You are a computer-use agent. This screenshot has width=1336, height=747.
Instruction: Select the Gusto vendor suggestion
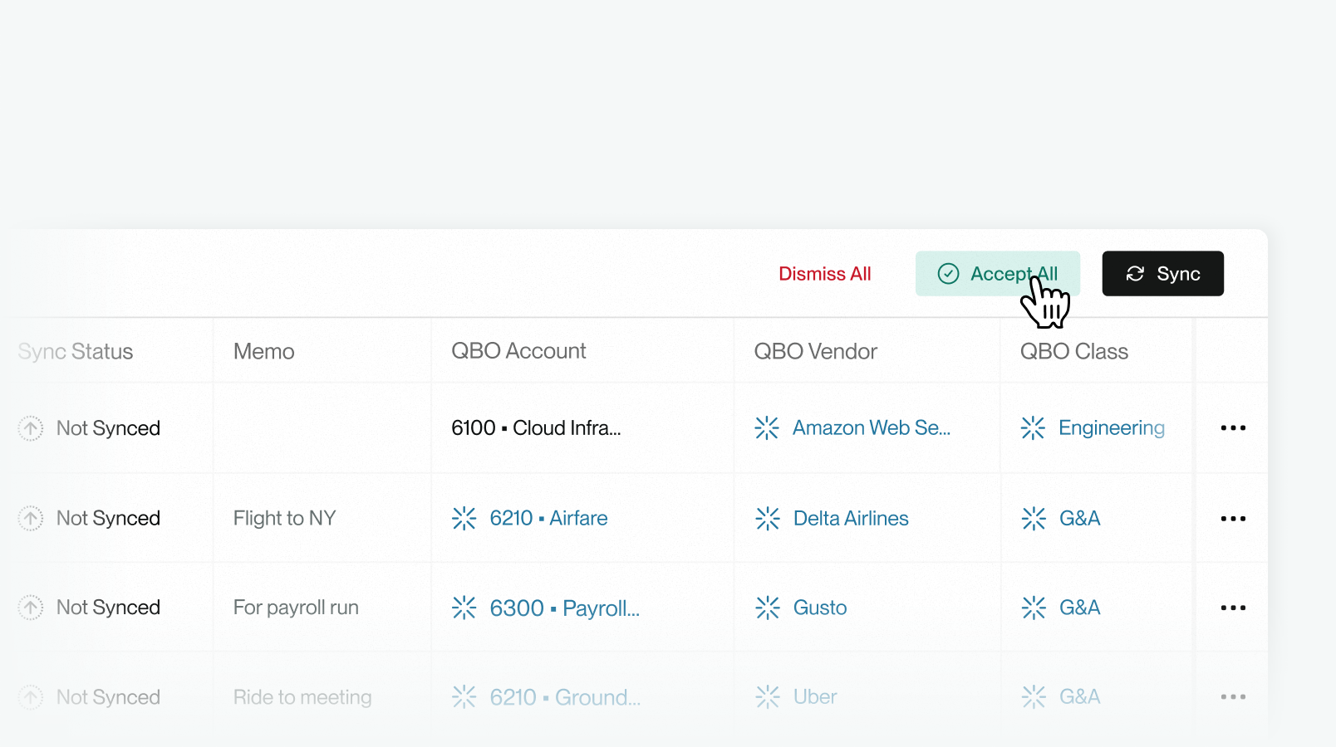tap(820, 608)
